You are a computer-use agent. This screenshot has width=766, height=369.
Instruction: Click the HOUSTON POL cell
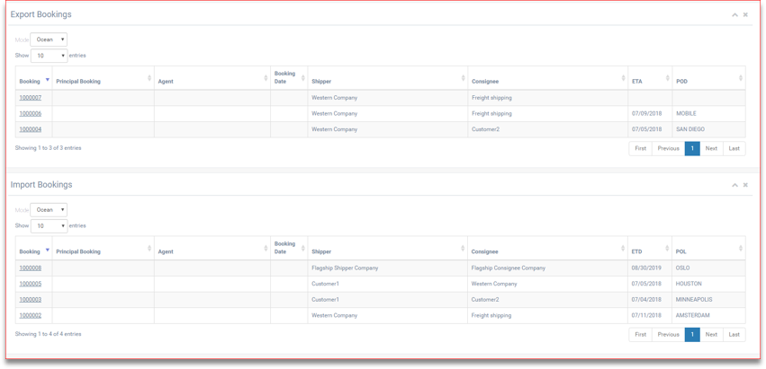pyautogui.click(x=709, y=284)
